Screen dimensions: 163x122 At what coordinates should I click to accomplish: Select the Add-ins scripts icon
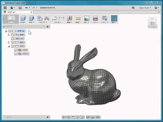coord(105,18)
